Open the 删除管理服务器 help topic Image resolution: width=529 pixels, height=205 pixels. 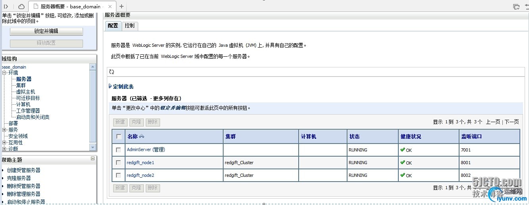click(23, 194)
